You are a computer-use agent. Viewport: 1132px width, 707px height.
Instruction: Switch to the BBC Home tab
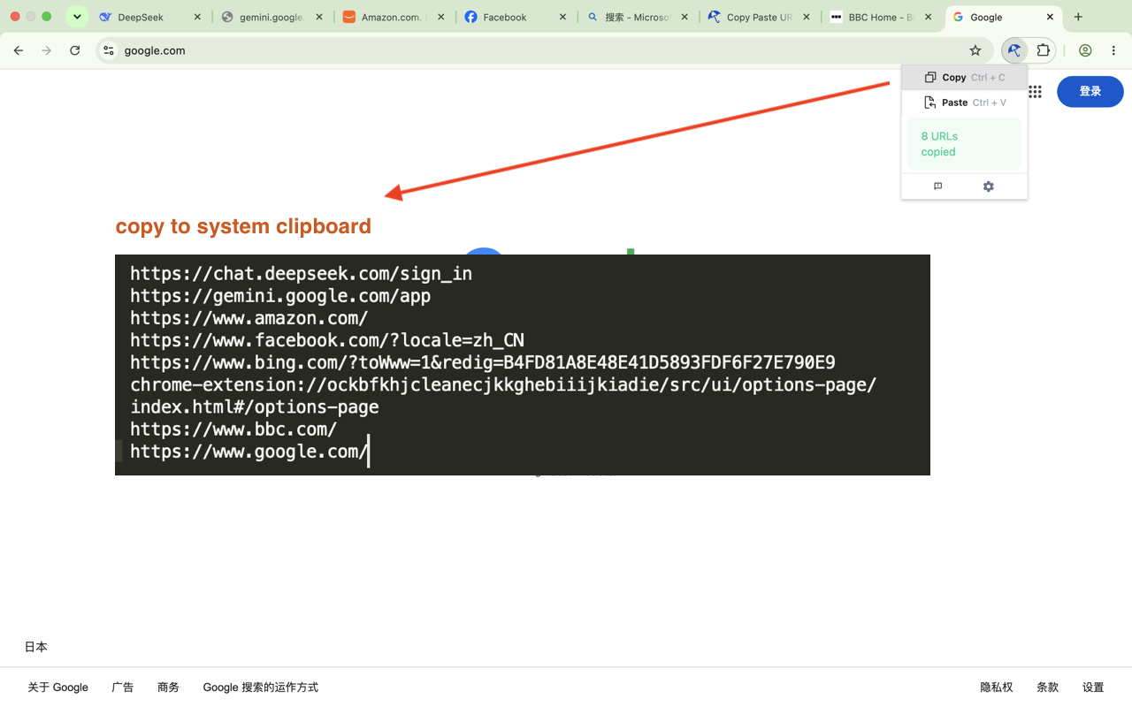tap(881, 17)
